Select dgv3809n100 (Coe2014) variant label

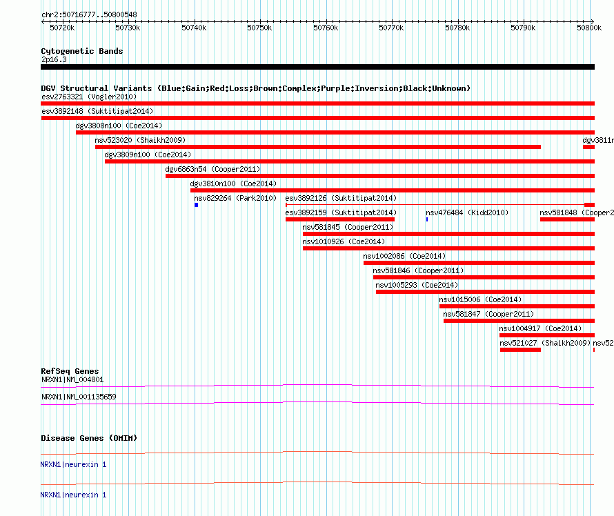tap(148, 155)
